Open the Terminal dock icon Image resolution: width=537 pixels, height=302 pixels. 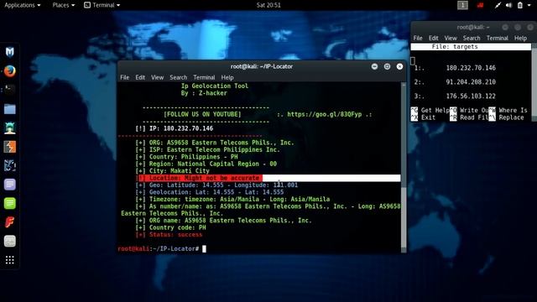[9, 90]
